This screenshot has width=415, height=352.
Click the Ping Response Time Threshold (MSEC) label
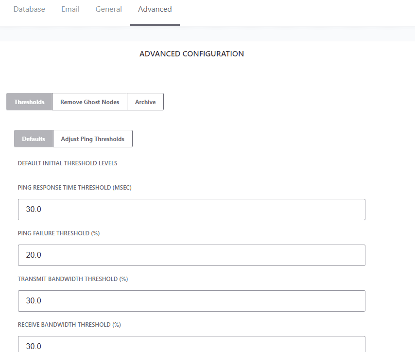coord(75,188)
